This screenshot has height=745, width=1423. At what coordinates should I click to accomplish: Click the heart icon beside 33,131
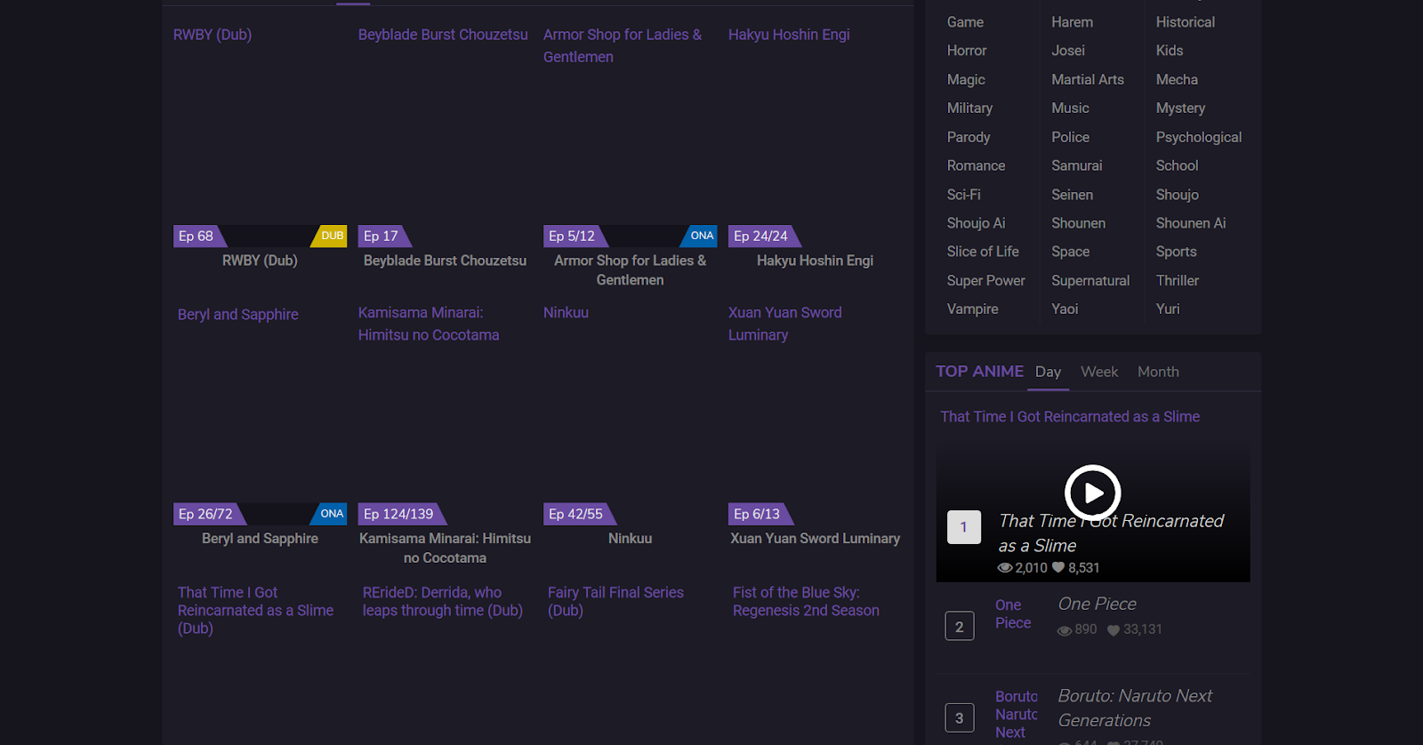[1113, 630]
